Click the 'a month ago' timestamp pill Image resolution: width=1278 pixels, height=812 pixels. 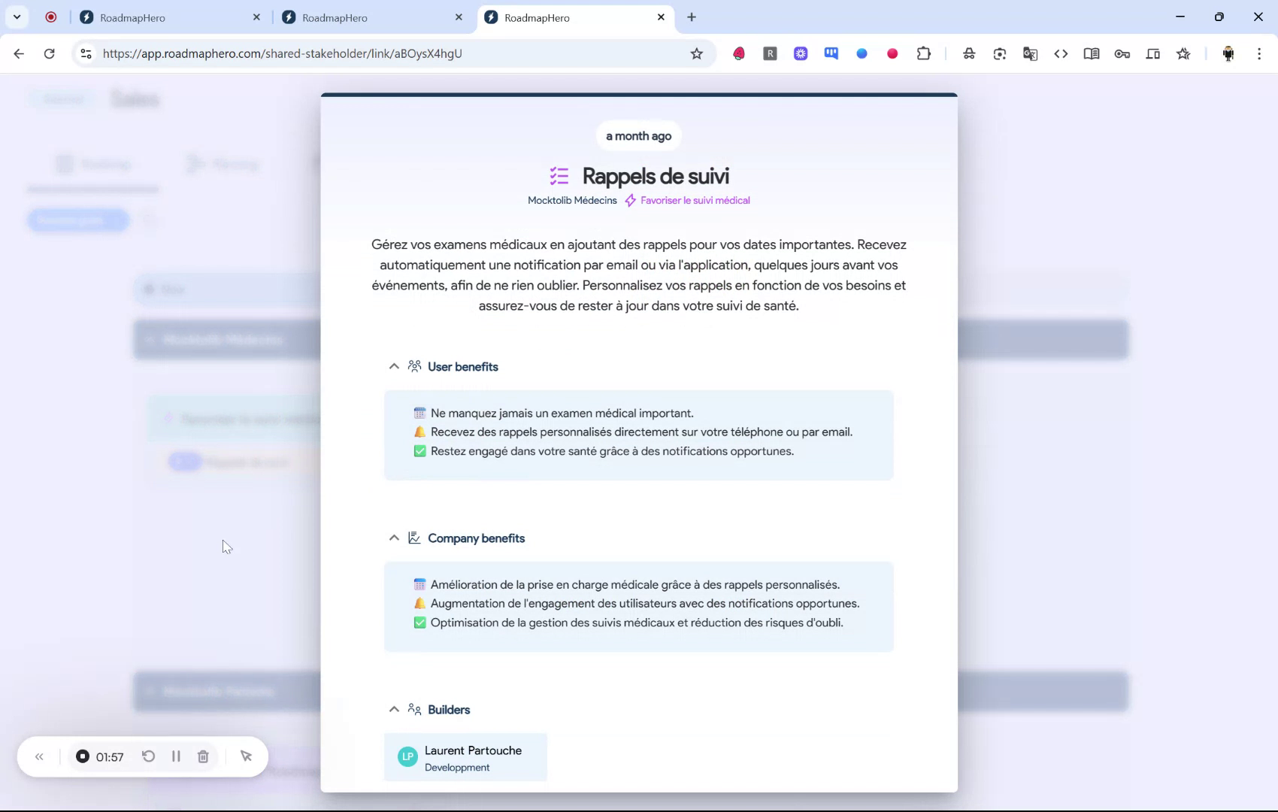637,136
